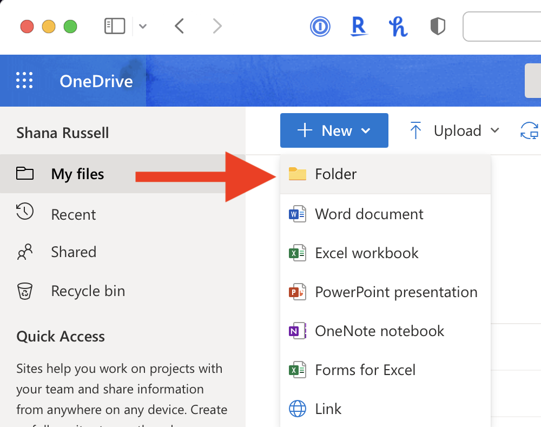Image resolution: width=541 pixels, height=427 pixels.
Task: Click the globe Link icon
Action: (298, 409)
